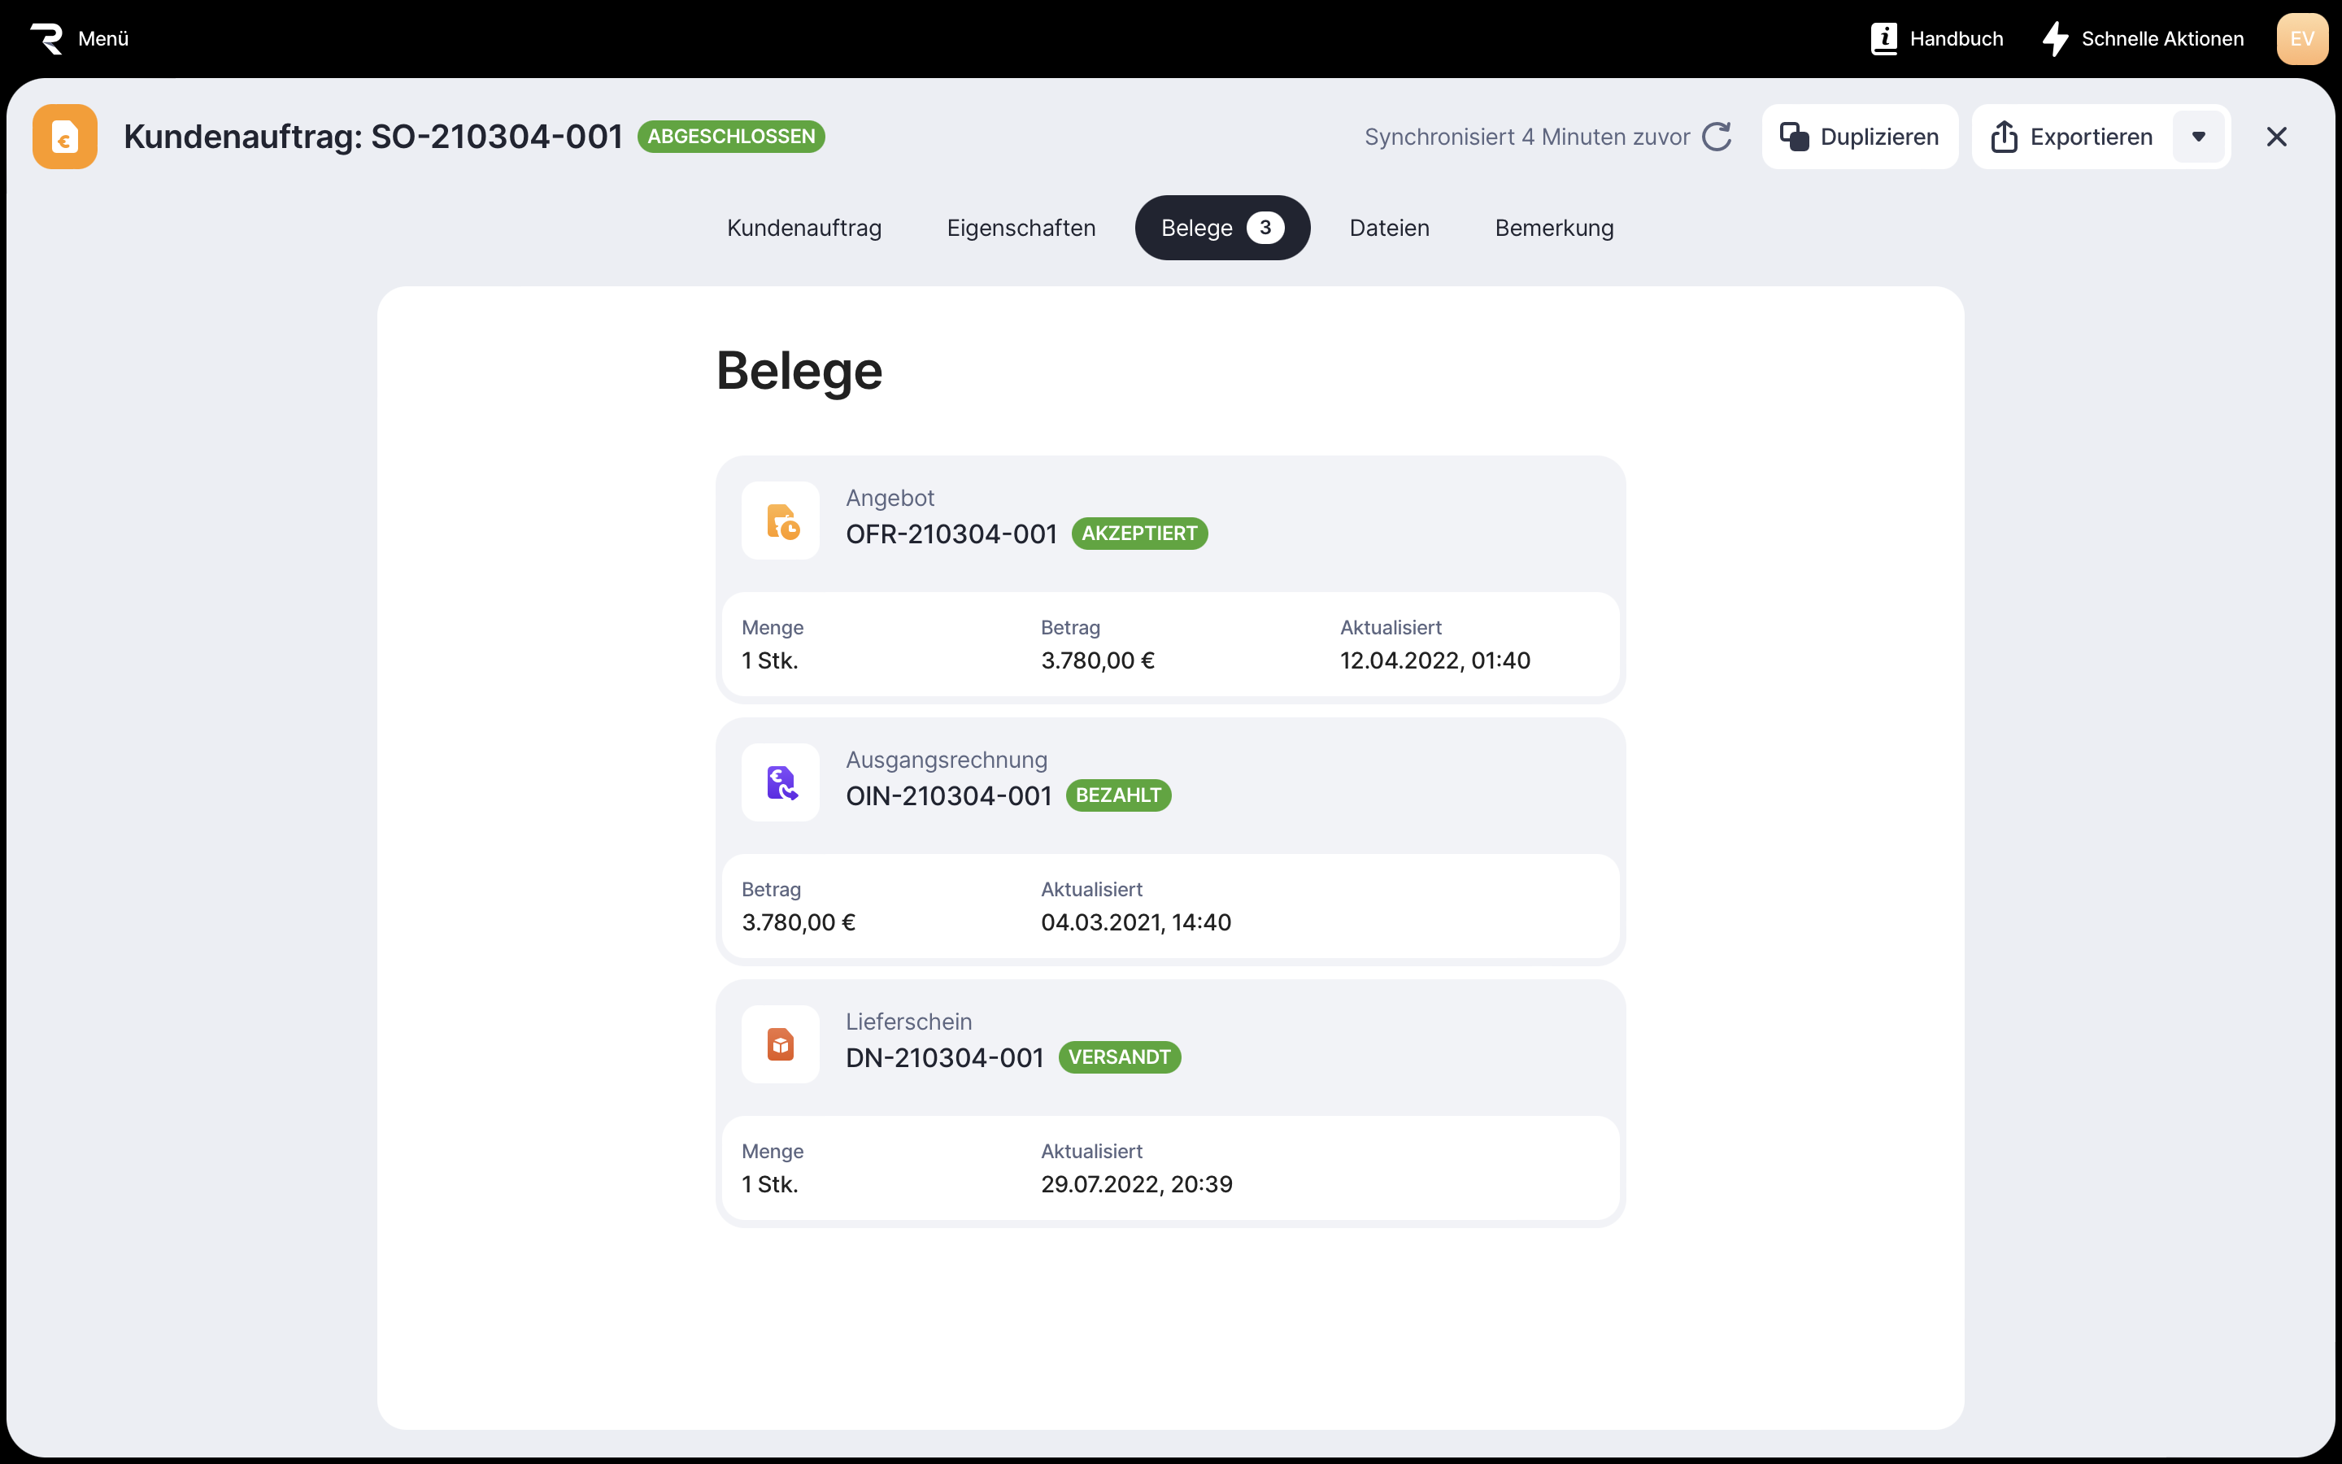Open the Angebot document icon

click(780, 521)
